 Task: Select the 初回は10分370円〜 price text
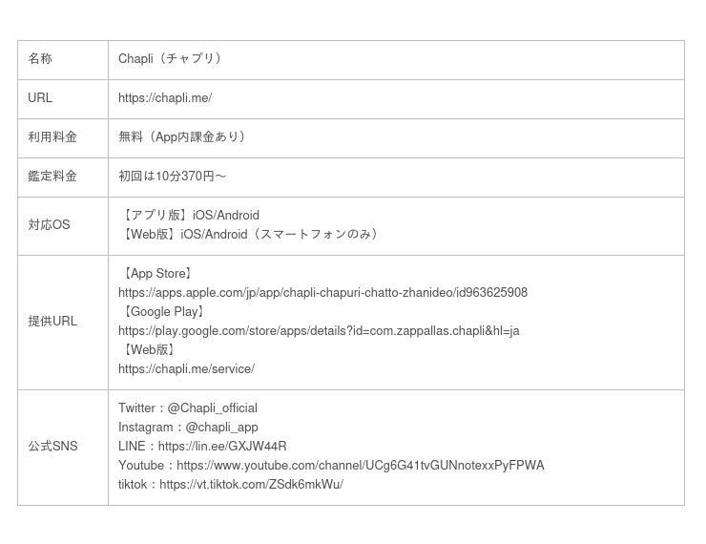(x=172, y=176)
